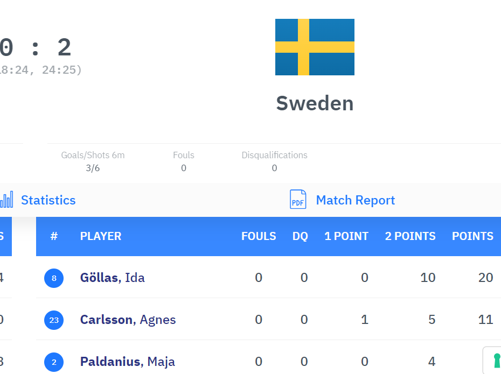Click the Match Report PDF icon

(x=298, y=200)
